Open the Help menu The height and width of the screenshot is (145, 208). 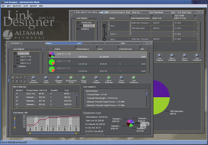point(41,6)
